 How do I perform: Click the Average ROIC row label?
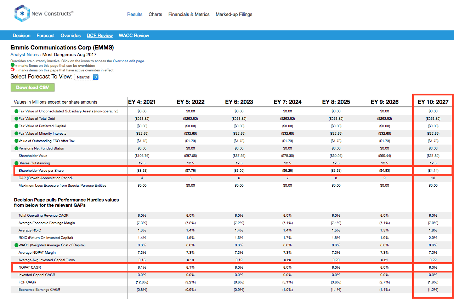(30, 230)
